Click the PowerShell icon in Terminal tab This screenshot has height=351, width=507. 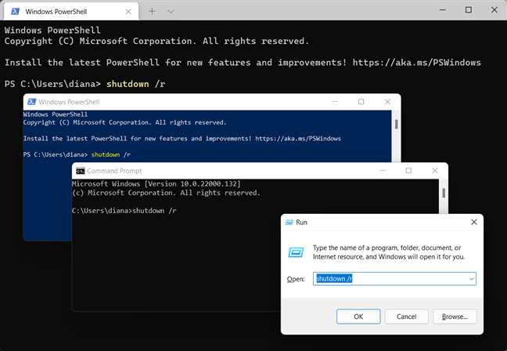tap(15, 12)
